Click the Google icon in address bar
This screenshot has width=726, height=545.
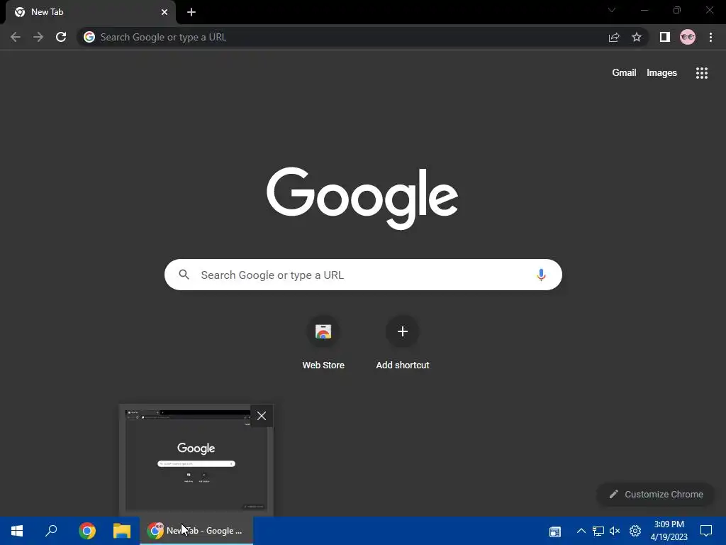click(89, 37)
